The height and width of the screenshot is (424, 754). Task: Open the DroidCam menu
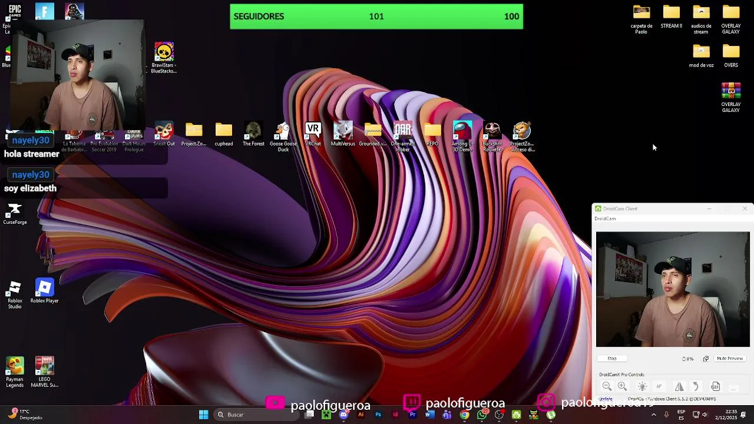(605, 218)
